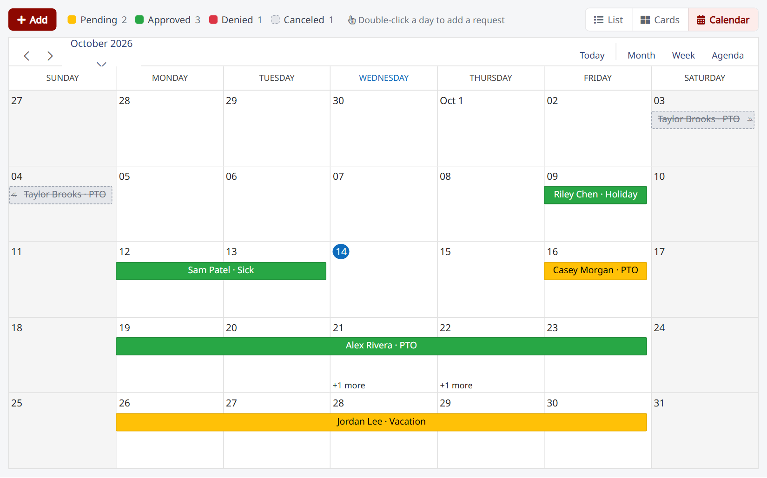Switch to List view
The height and width of the screenshot is (478, 767).
point(608,20)
